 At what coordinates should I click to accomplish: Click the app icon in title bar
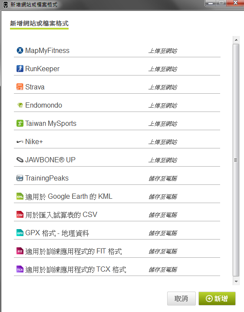6,5
